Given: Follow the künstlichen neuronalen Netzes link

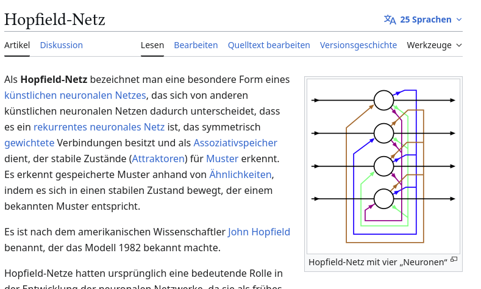Looking at the screenshot, I should pos(75,95).
